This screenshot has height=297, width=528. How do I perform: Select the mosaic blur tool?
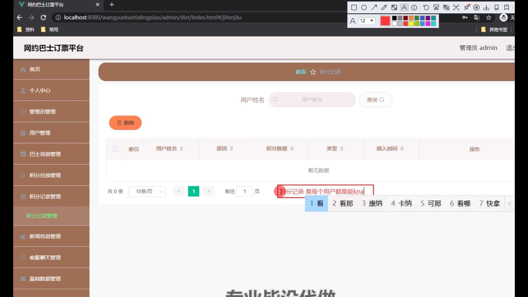tap(394, 7)
